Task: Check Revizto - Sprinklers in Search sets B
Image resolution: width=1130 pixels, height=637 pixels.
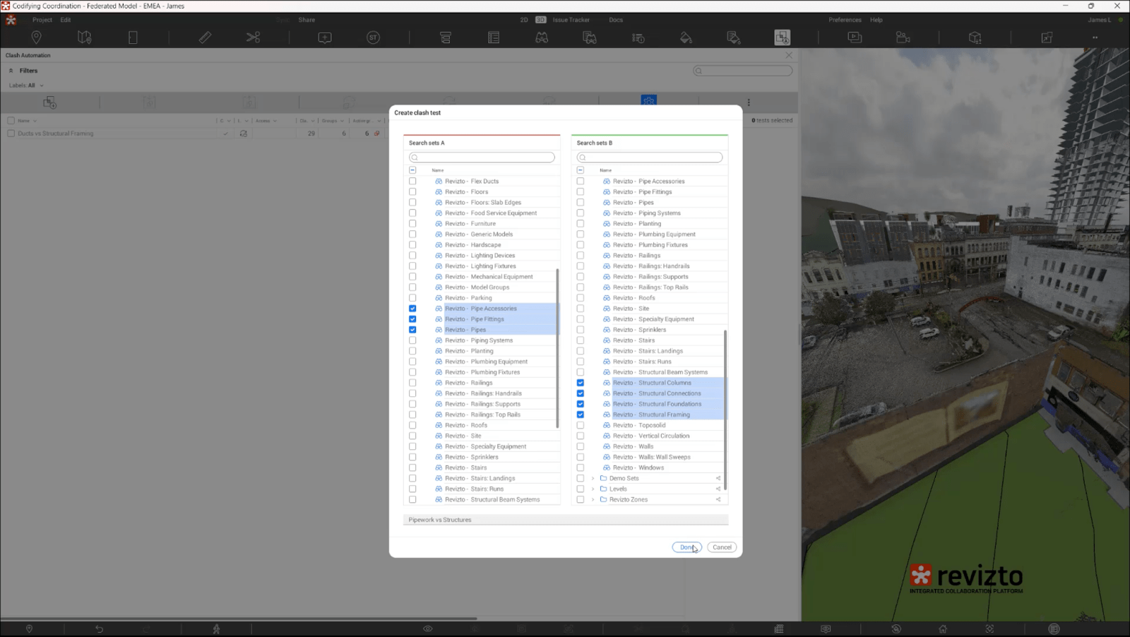Action: coord(580,329)
